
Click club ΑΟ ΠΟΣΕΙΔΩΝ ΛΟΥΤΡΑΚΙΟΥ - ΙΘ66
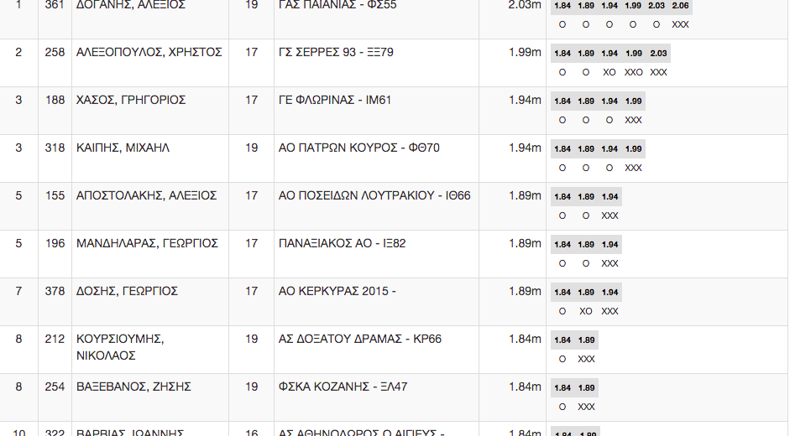click(374, 196)
